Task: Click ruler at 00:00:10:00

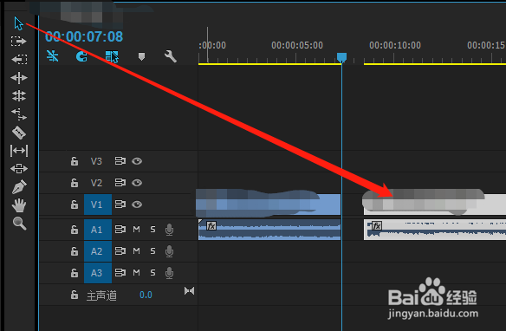Action: click(395, 45)
